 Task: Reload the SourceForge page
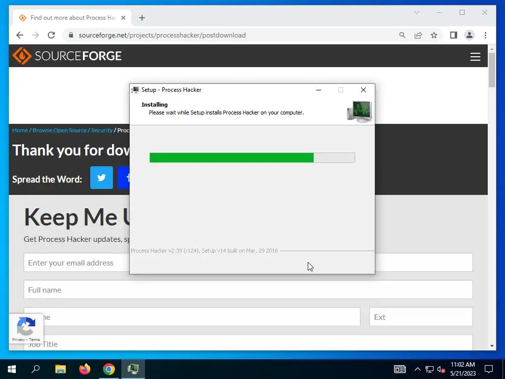(x=51, y=35)
